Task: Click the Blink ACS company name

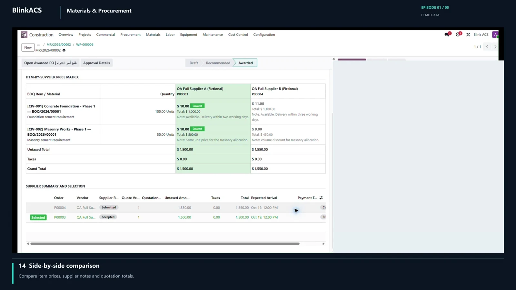Action: [x=481, y=34]
